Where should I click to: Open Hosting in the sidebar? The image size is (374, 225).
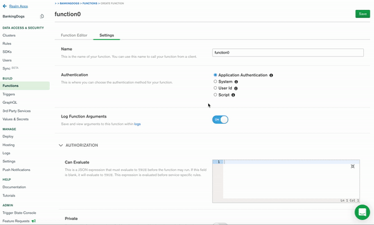(9, 145)
